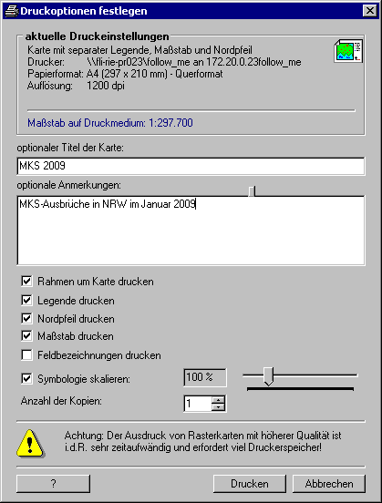Toggle Maßstab drucken checkbox
This screenshot has height=503, width=382.
click(x=26, y=336)
